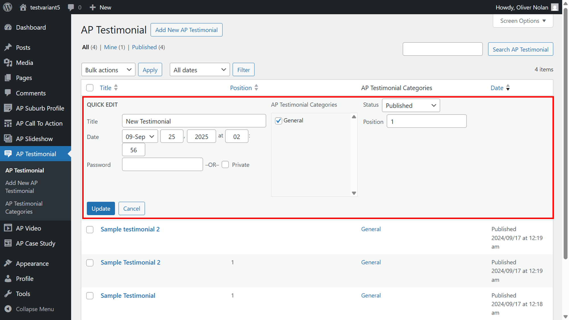
Task: Check the box for Sample Testimonial 2
Action: pyautogui.click(x=90, y=263)
